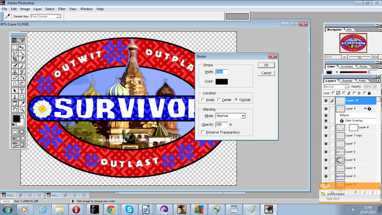Open the Select menu
Viewport: 382px width, 215px height.
point(50,9)
